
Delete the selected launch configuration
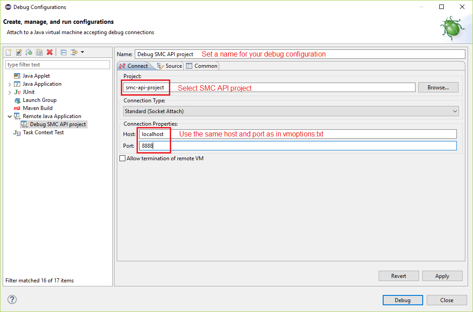click(49, 52)
